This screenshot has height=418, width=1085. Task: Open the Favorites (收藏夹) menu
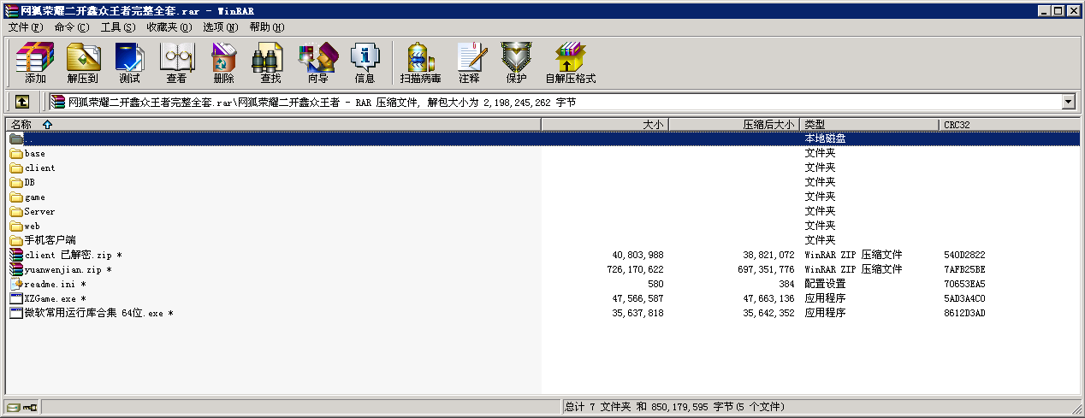(x=169, y=27)
